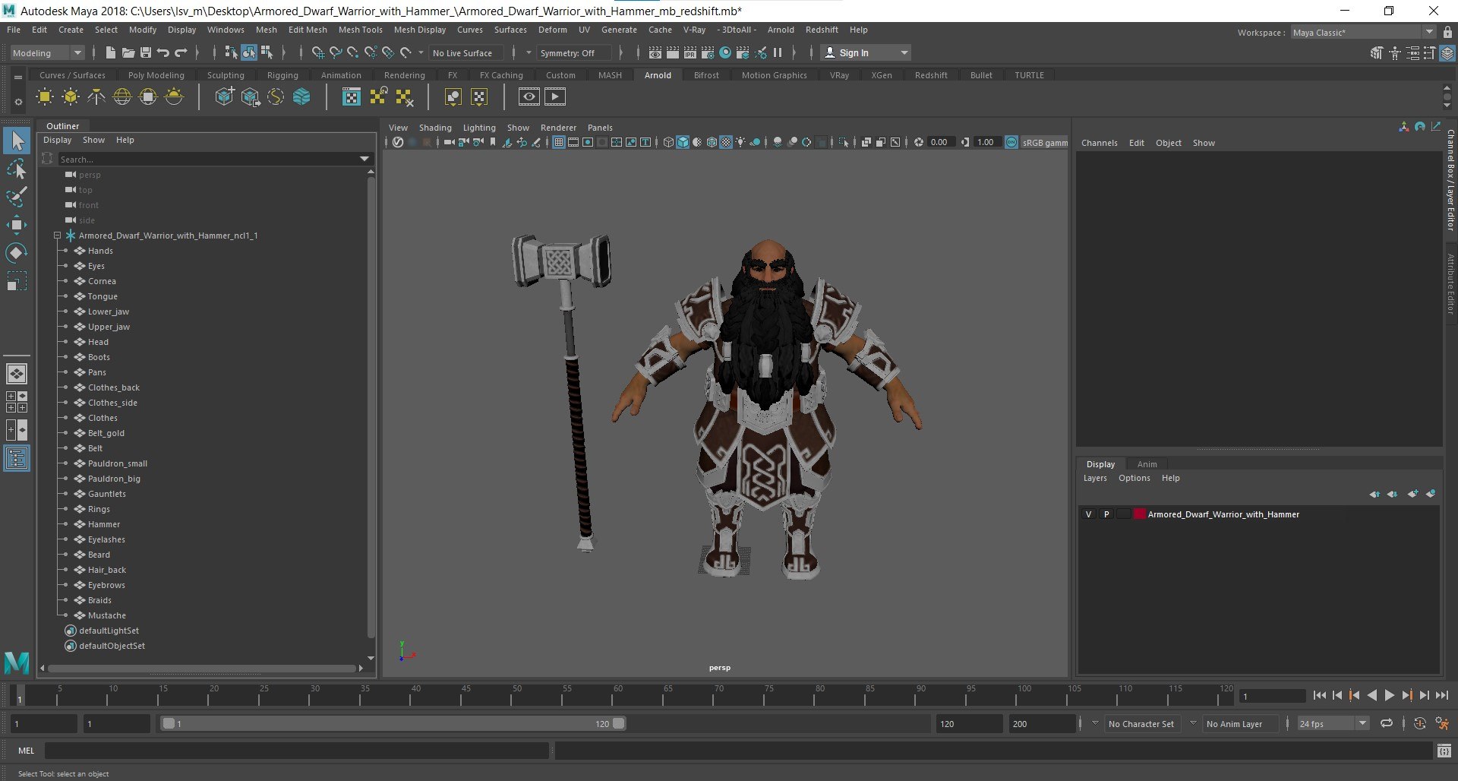
Task: Click the range slider right handle
Action: [619, 723]
